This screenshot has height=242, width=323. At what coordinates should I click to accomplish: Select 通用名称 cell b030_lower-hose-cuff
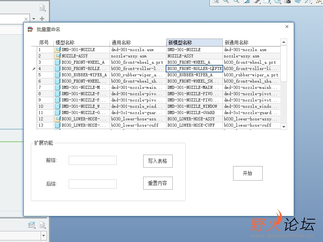[138, 125]
